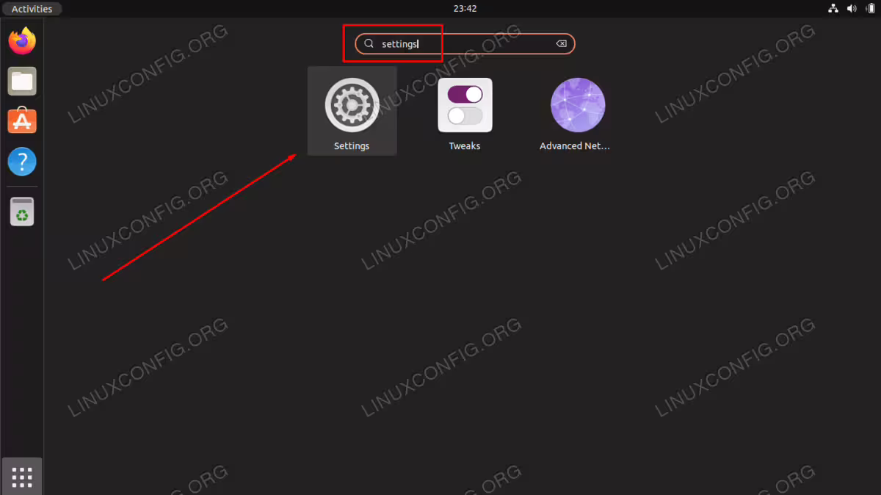Open Ubuntu Software from the dock
881x495 pixels.
click(22, 121)
